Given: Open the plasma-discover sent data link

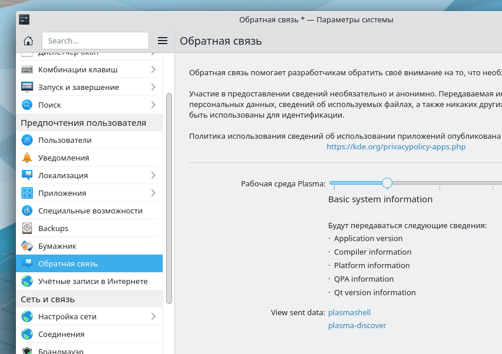Looking at the screenshot, I should tap(357, 325).
